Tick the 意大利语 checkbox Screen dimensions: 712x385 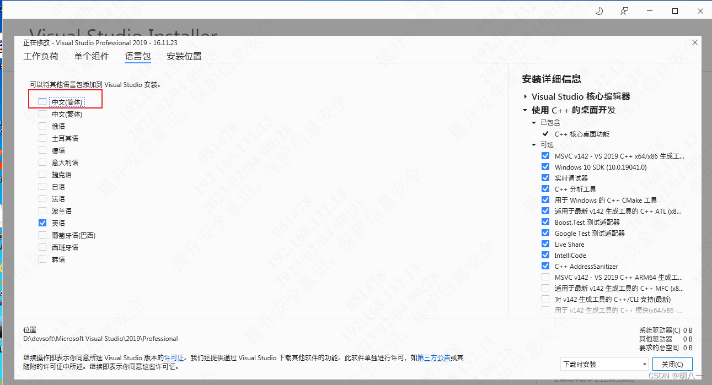click(x=42, y=162)
